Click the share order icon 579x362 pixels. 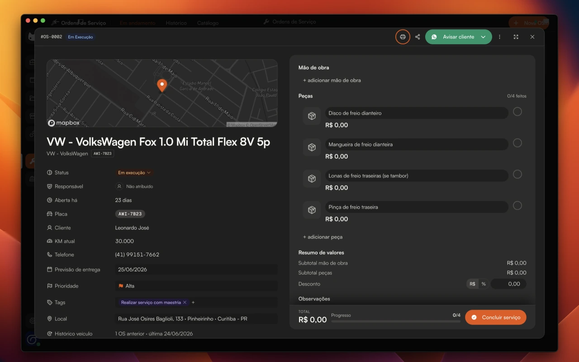(x=418, y=37)
